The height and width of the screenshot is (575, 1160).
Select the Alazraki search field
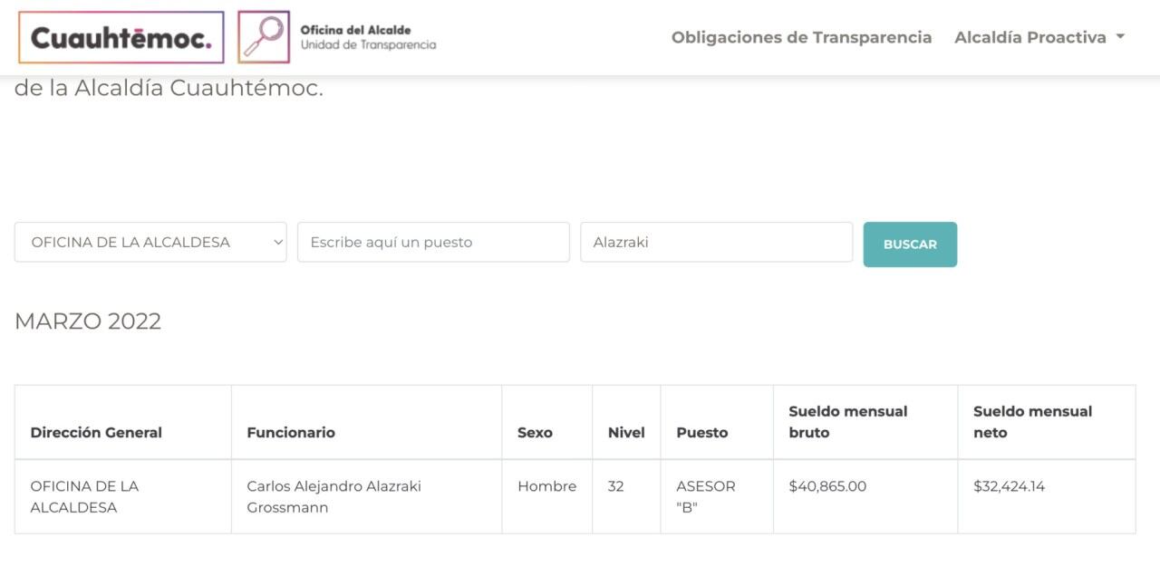tap(716, 241)
